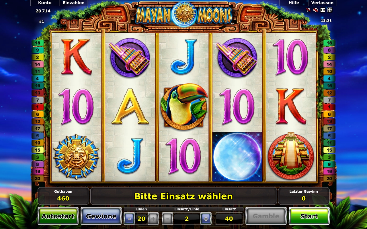Decrease Einsatz/Linie with the minus button
This screenshot has width=367, height=229.
167,219
